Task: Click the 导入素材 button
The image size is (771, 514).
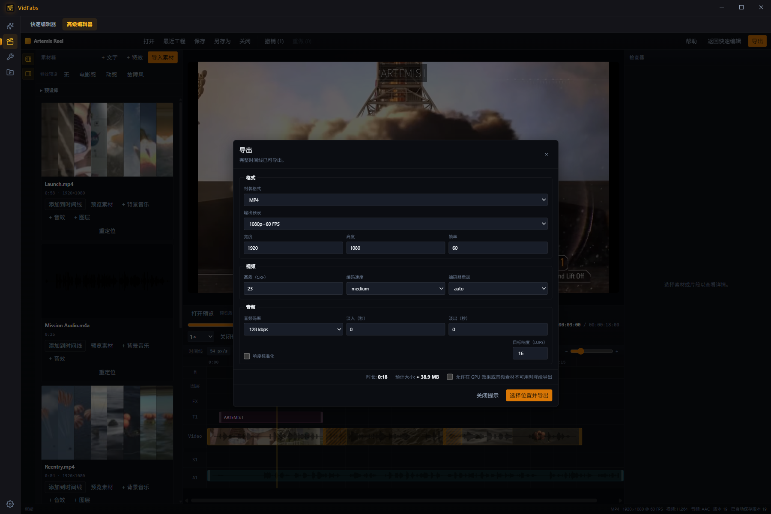Action: pyautogui.click(x=163, y=57)
